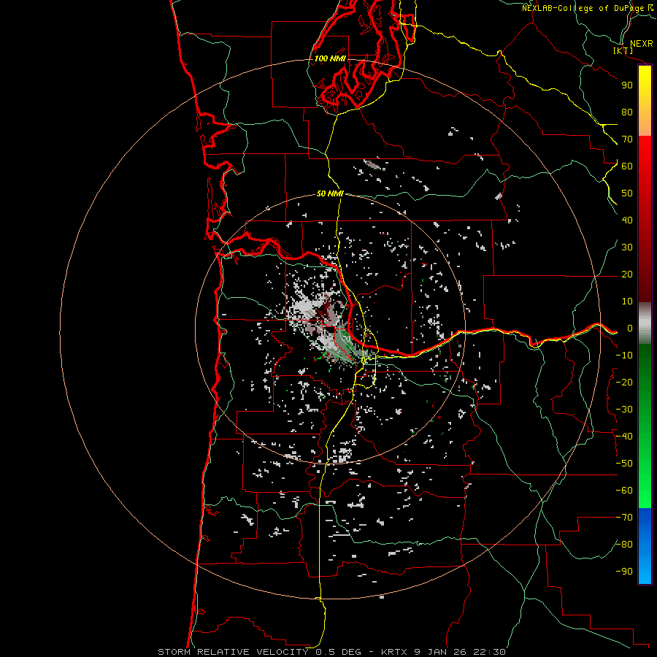Click the -50 value on the scale
Screen dimensions: 657x657
(x=624, y=464)
